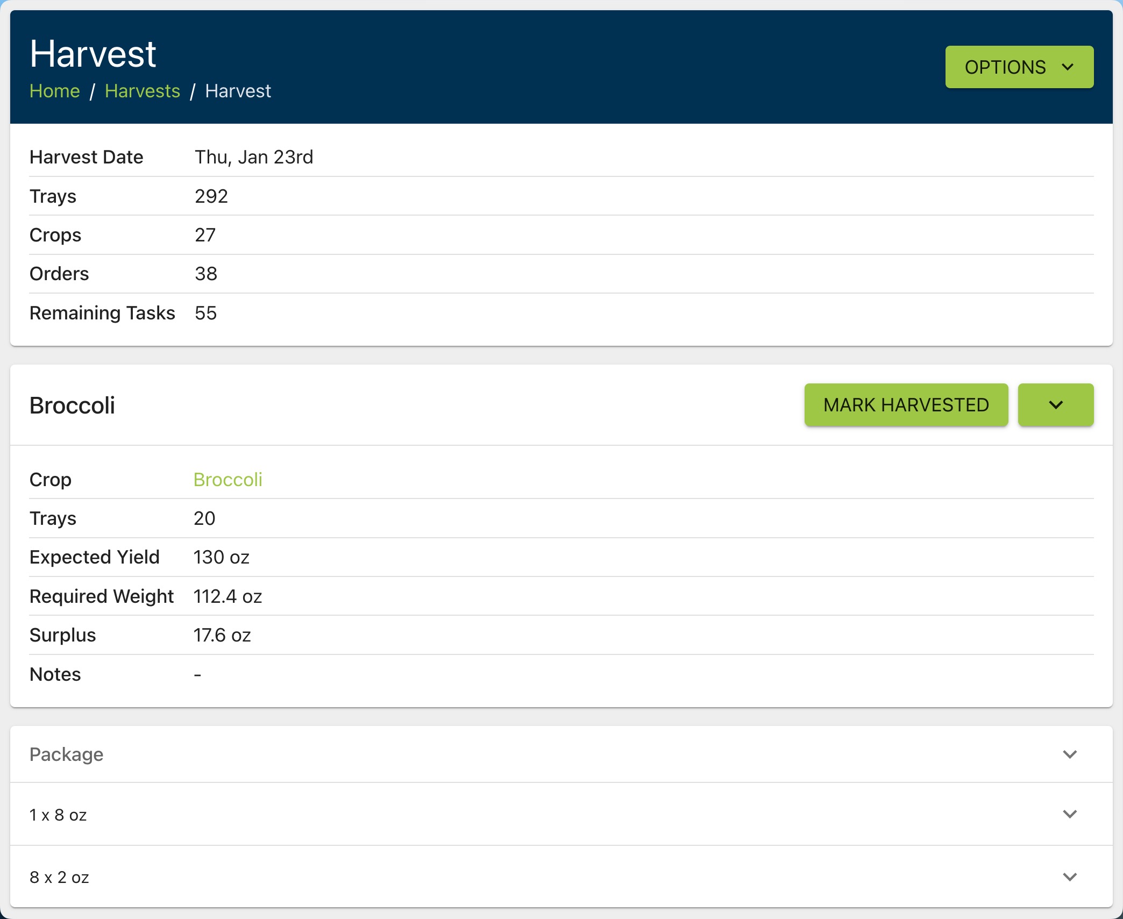Select the Orders count 38
This screenshot has height=919, width=1123.
[206, 274]
